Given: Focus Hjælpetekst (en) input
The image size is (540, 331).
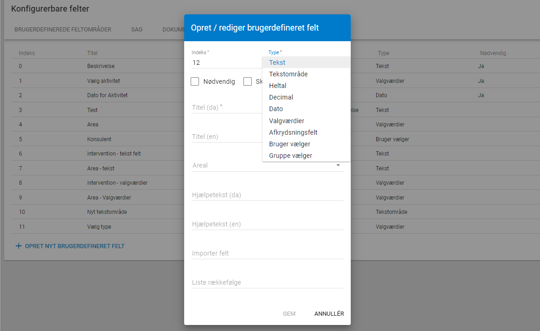Looking at the screenshot, I should [267, 224].
